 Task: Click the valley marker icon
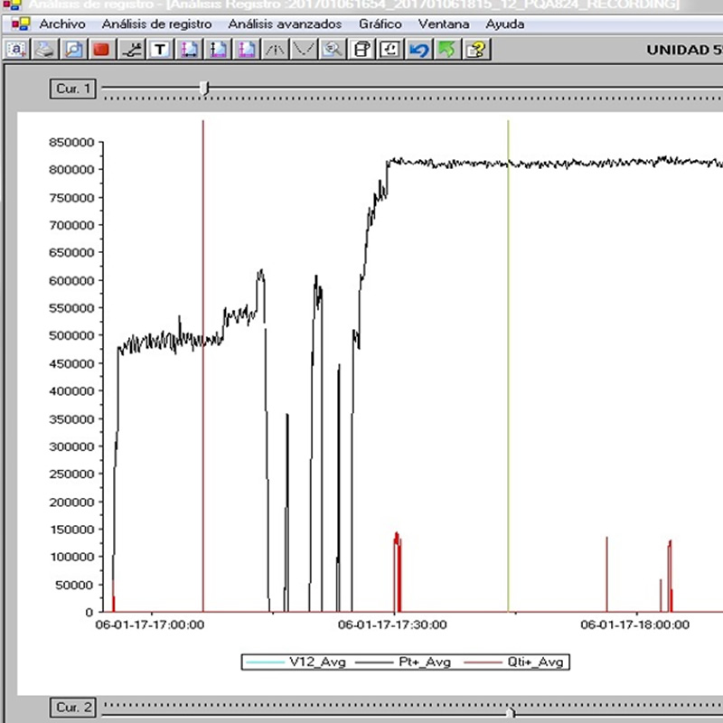pyautogui.click(x=304, y=50)
